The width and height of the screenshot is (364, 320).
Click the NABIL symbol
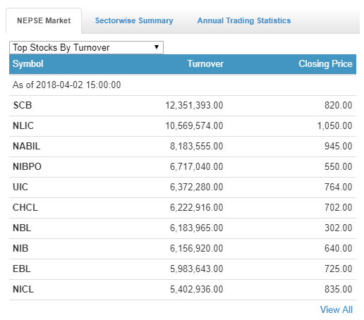coord(26,146)
